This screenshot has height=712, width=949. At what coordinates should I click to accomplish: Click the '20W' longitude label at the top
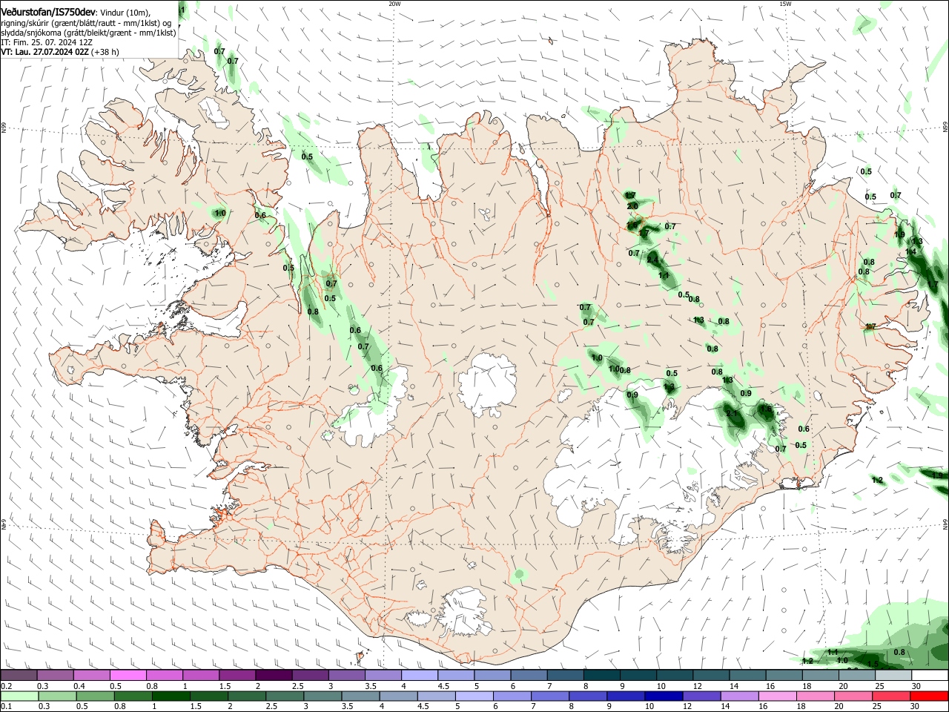(394, 4)
